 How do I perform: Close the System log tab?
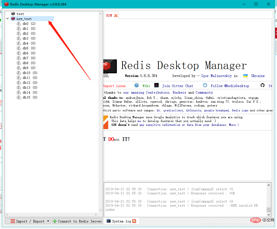(134, 221)
